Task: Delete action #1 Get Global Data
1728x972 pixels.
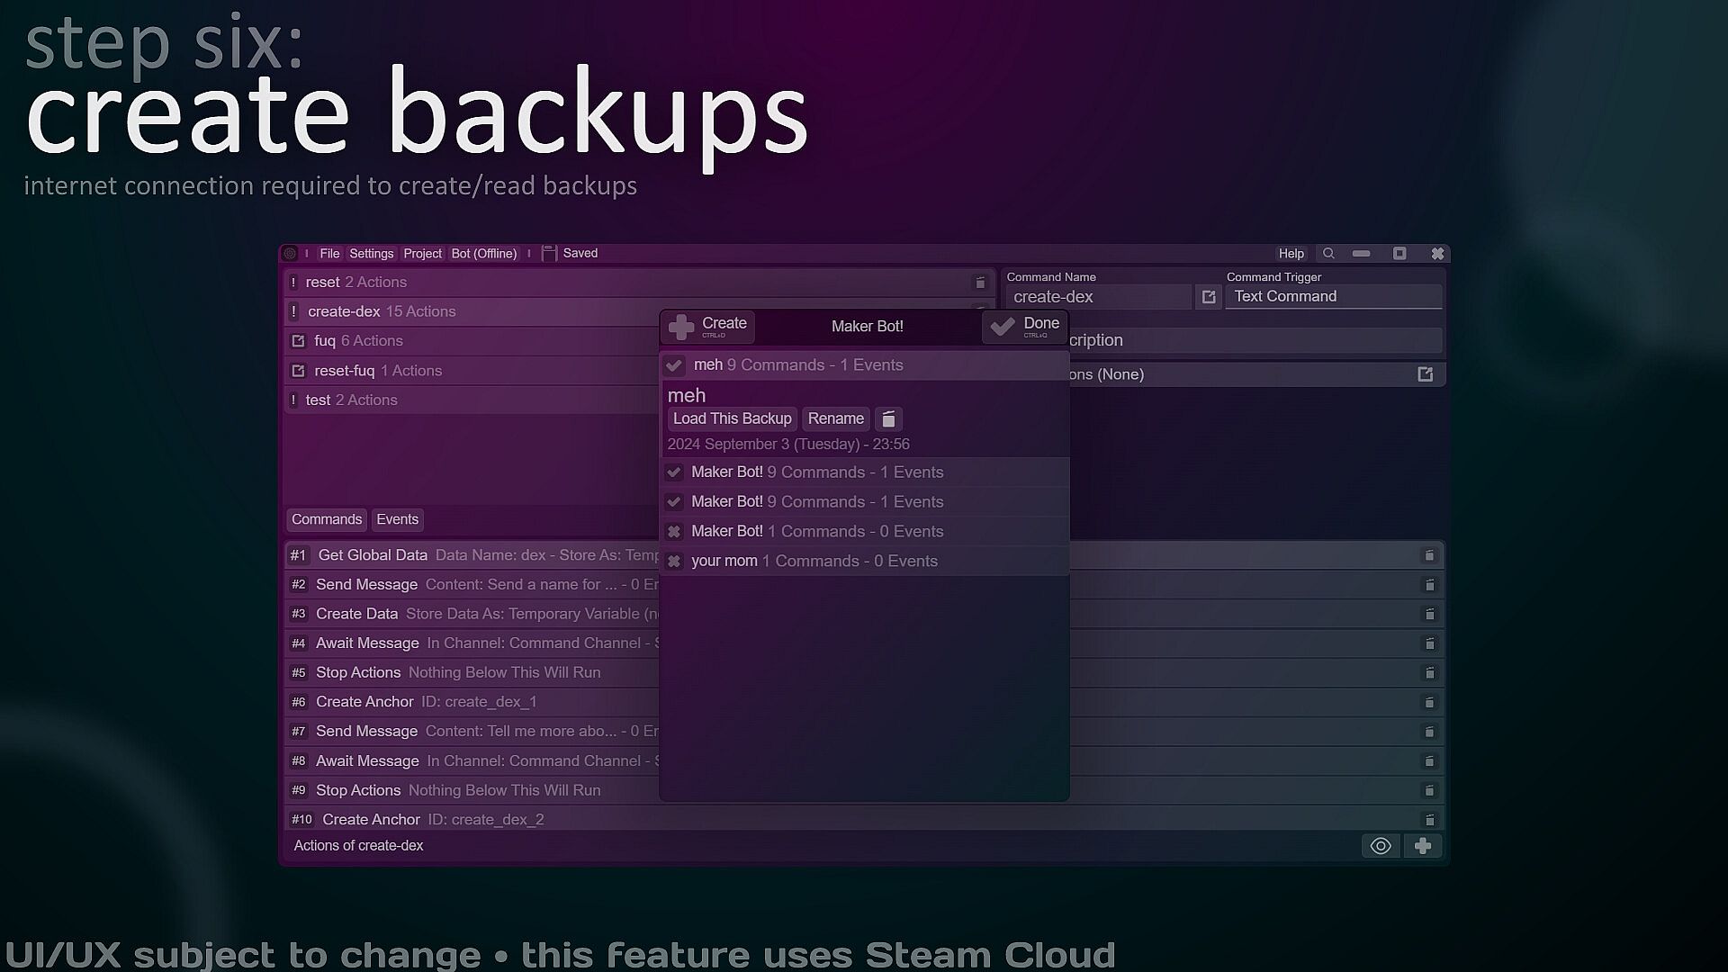Action: 1428,555
